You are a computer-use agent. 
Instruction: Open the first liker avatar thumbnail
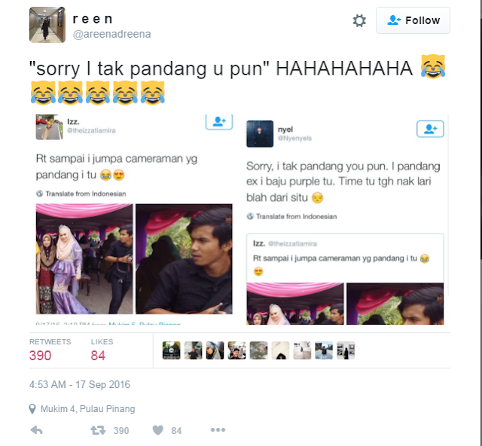point(171,350)
